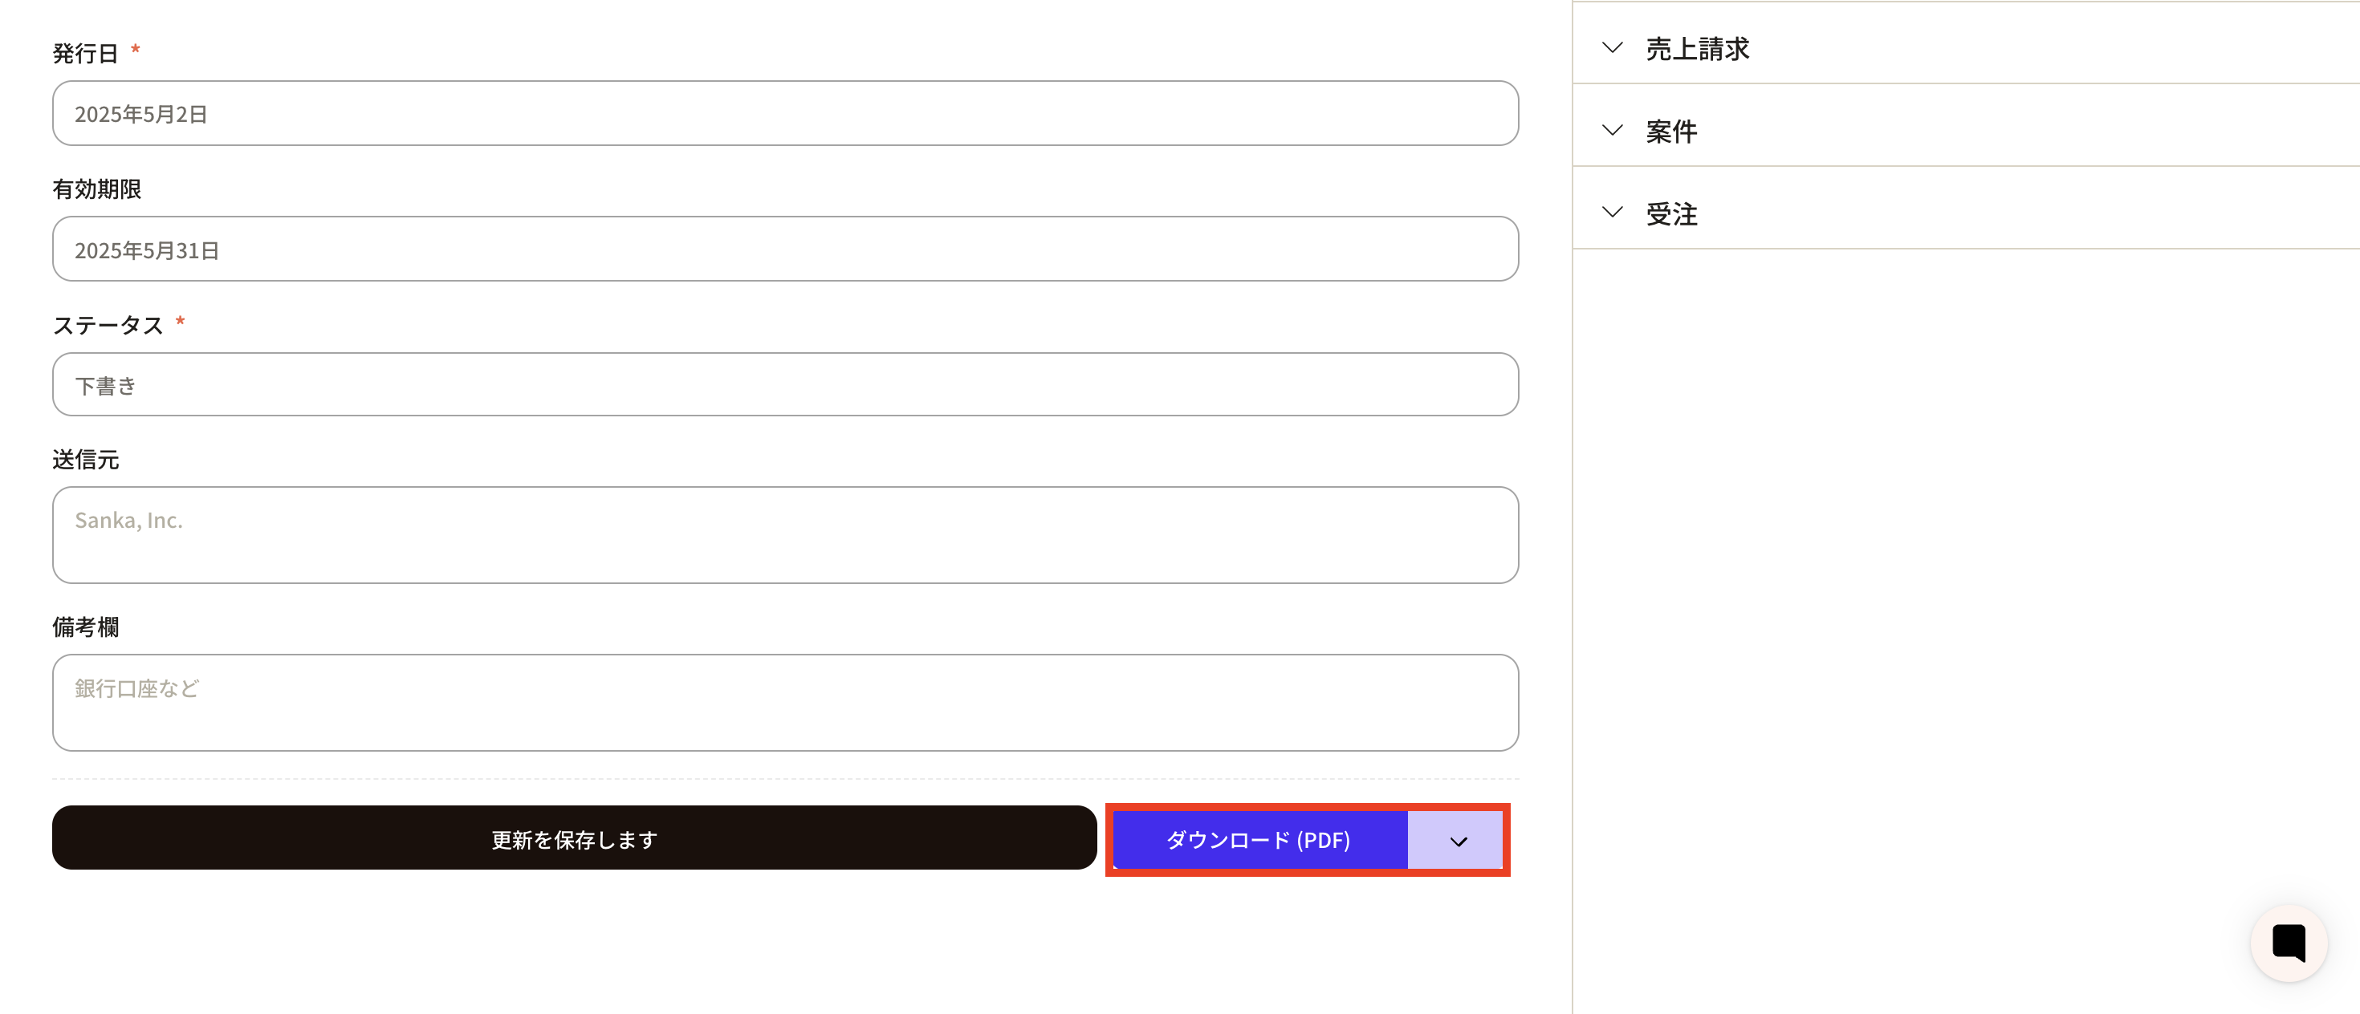Click the chevron icon beside 受注
This screenshot has height=1014, width=2360.
coord(1612,213)
